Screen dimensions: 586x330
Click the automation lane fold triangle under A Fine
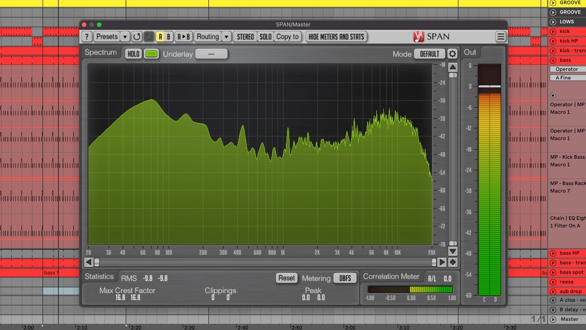point(553,95)
